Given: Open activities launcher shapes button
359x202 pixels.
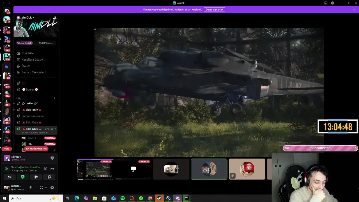Looking at the screenshot, I should (x=36, y=177).
